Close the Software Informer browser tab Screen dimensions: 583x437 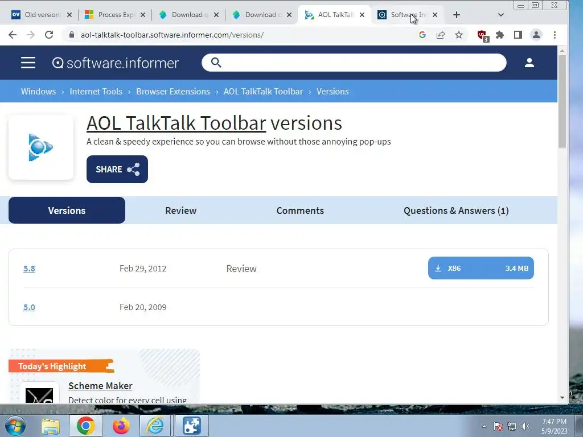point(434,15)
